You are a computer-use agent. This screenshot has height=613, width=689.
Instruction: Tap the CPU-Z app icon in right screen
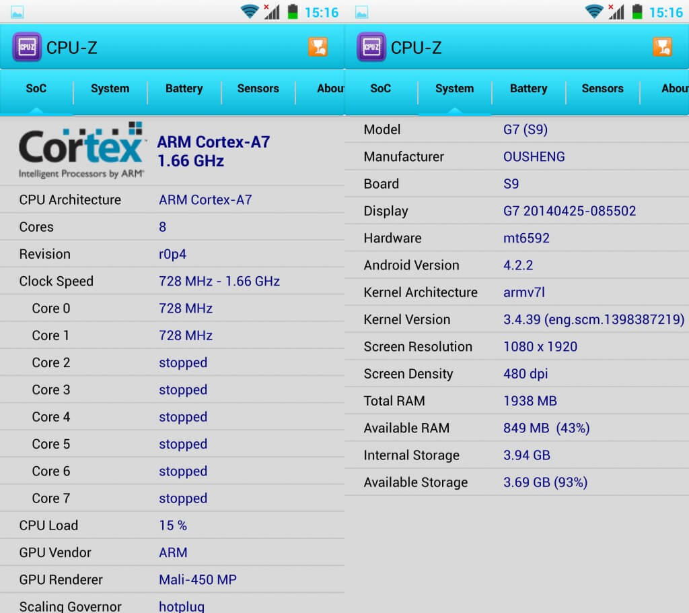point(371,46)
